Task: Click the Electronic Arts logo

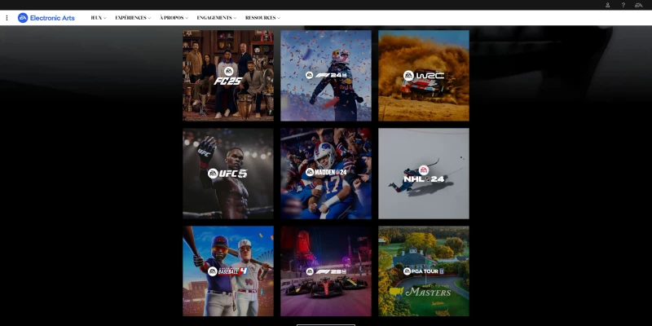Action: coord(46,18)
